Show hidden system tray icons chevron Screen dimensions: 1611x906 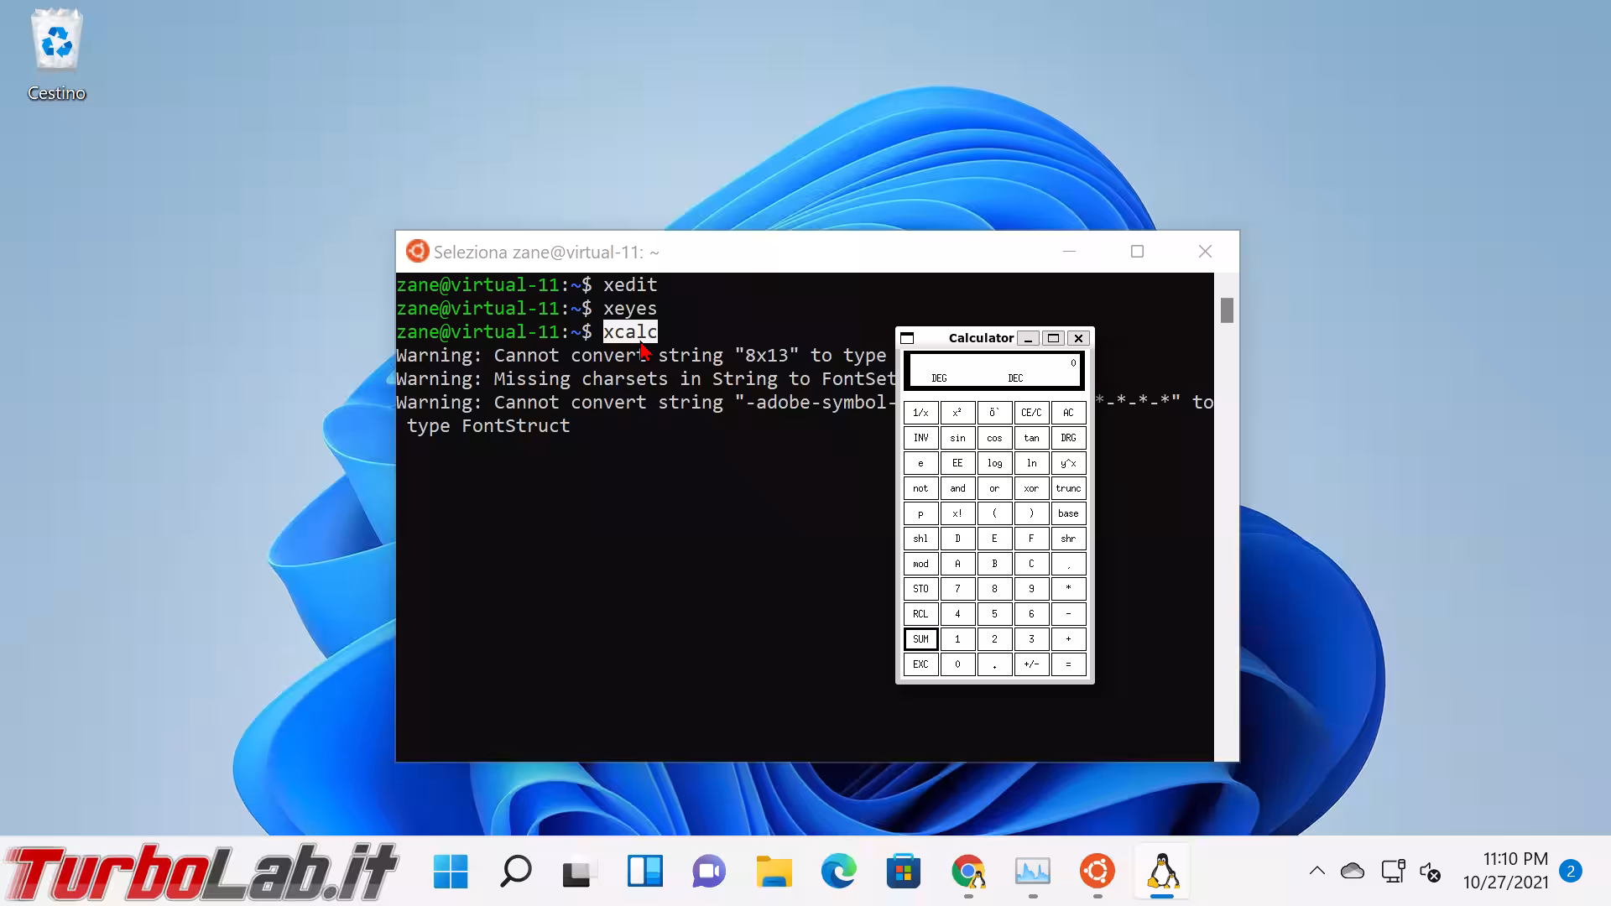point(1316,871)
